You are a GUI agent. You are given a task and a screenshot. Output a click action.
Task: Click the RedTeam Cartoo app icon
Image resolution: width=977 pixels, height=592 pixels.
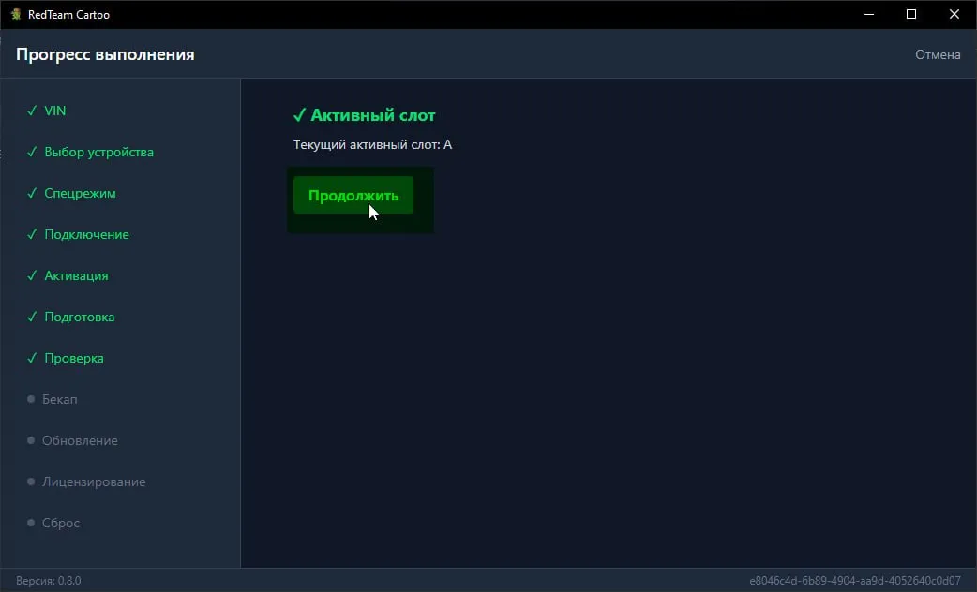click(x=16, y=14)
